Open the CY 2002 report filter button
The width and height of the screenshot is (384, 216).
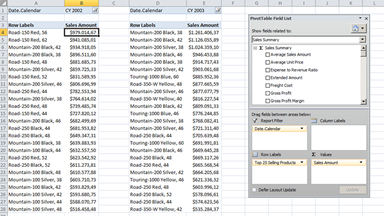click(95, 10)
